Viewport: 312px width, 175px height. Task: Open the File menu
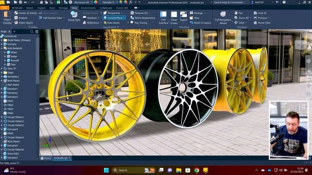pyautogui.click(x=4, y=8)
